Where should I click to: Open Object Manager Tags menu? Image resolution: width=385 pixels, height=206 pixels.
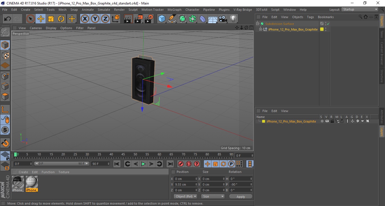(x=310, y=17)
